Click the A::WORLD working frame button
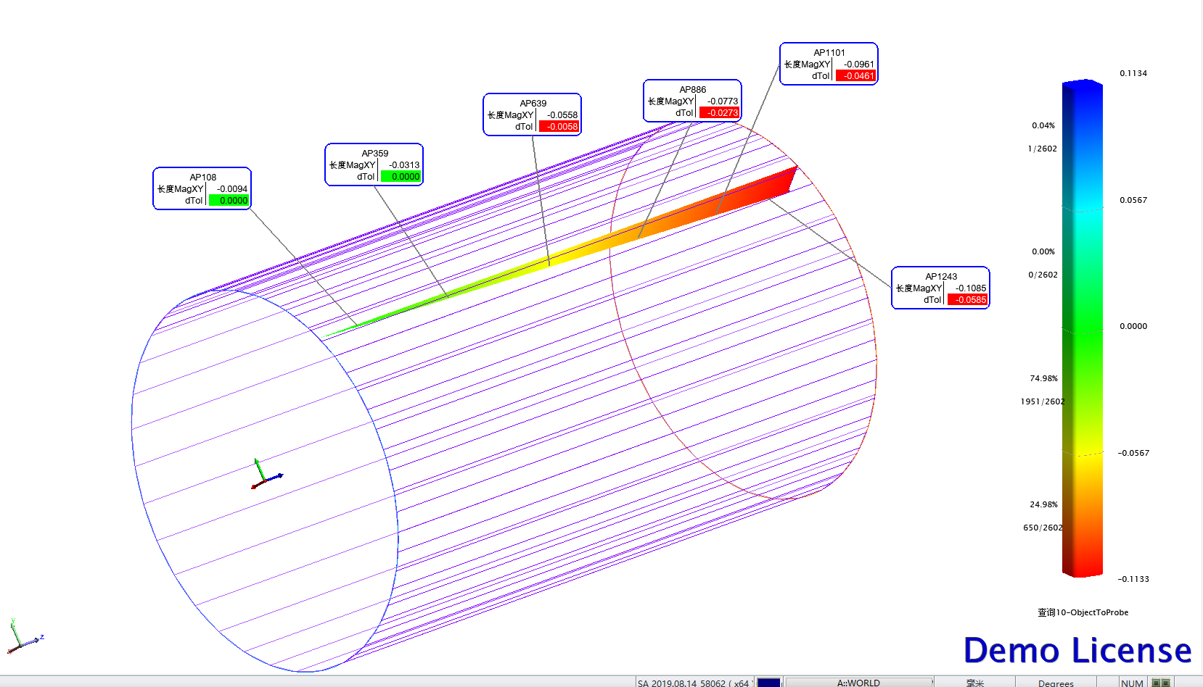Image resolution: width=1203 pixels, height=687 pixels. click(x=858, y=683)
